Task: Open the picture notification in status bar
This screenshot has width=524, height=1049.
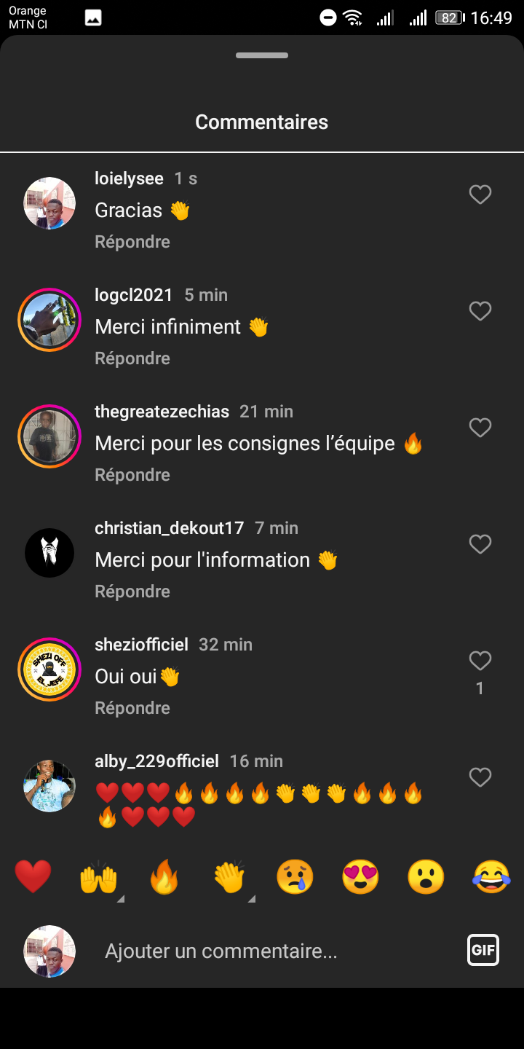Action: [93, 18]
